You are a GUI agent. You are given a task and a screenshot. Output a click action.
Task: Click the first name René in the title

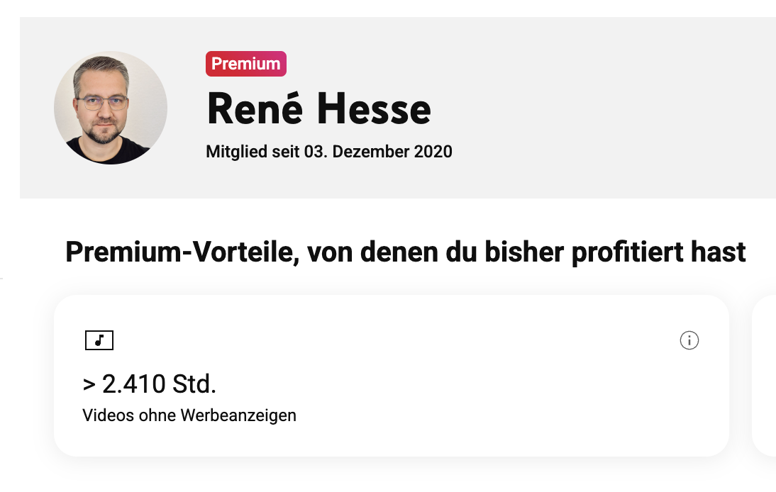click(x=255, y=108)
